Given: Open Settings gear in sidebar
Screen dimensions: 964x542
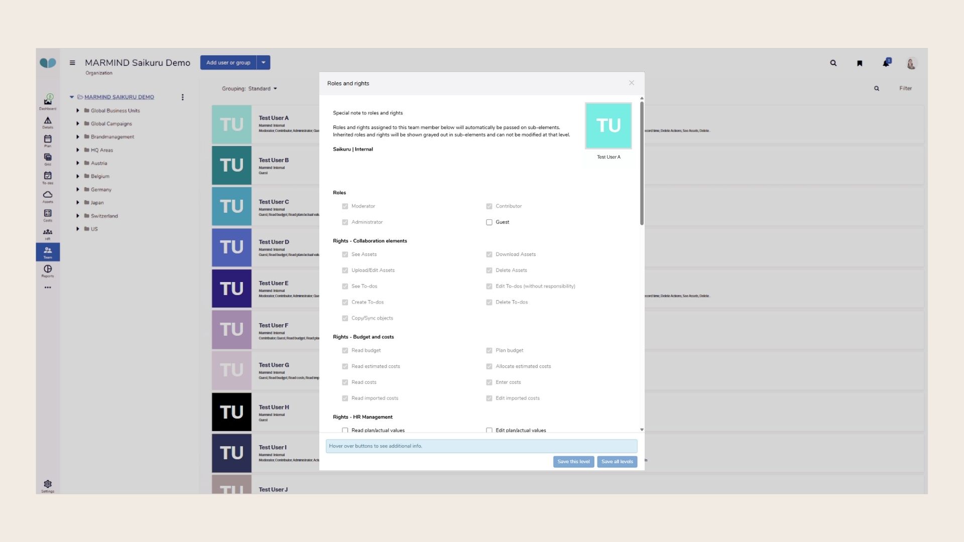Looking at the screenshot, I should coord(48,485).
